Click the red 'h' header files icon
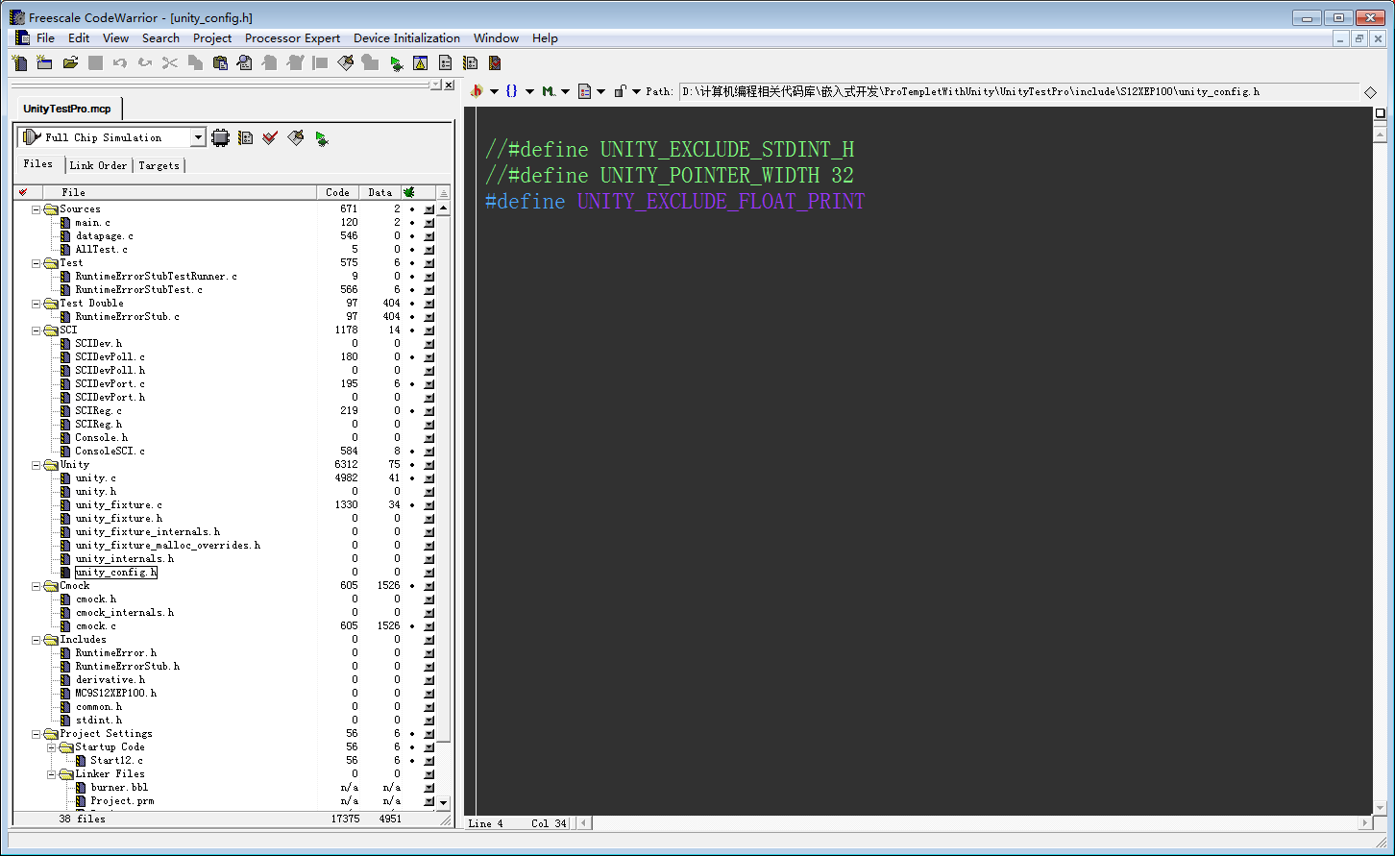This screenshot has width=1395, height=856. (x=477, y=91)
